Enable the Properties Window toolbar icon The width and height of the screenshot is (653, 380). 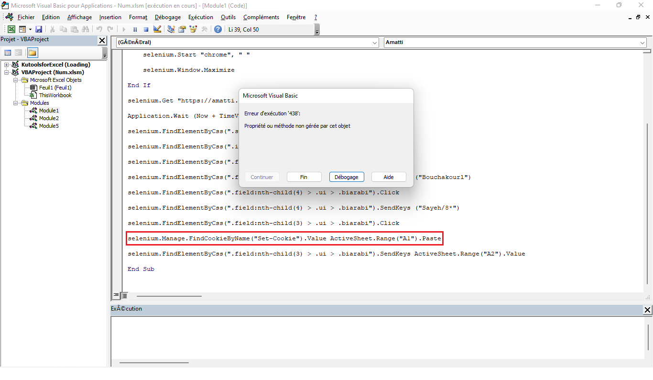pos(182,29)
